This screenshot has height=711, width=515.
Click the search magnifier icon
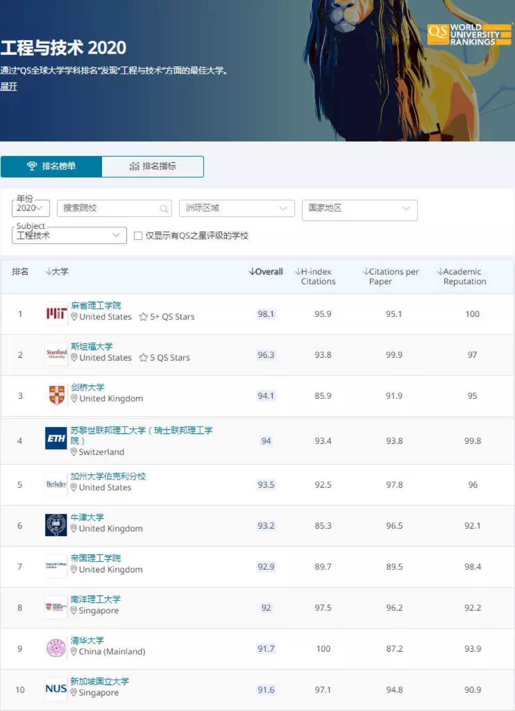coord(164,208)
